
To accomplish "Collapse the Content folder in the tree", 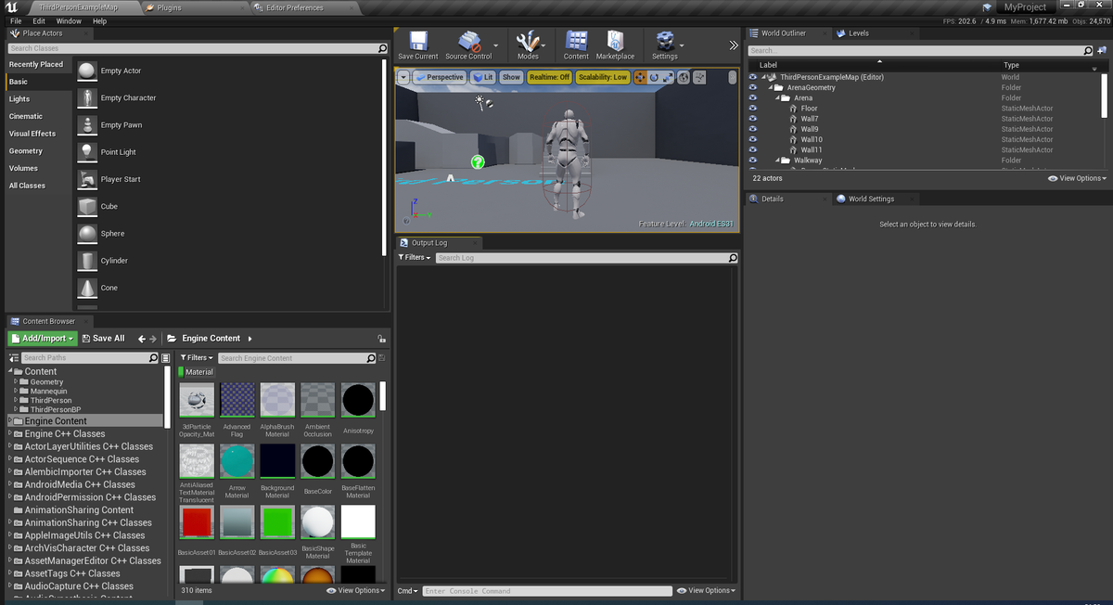I will pos(9,371).
